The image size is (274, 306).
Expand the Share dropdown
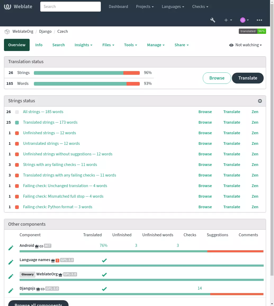[182, 45]
